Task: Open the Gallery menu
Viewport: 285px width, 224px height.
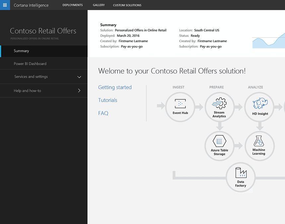Action: pos(99,5)
